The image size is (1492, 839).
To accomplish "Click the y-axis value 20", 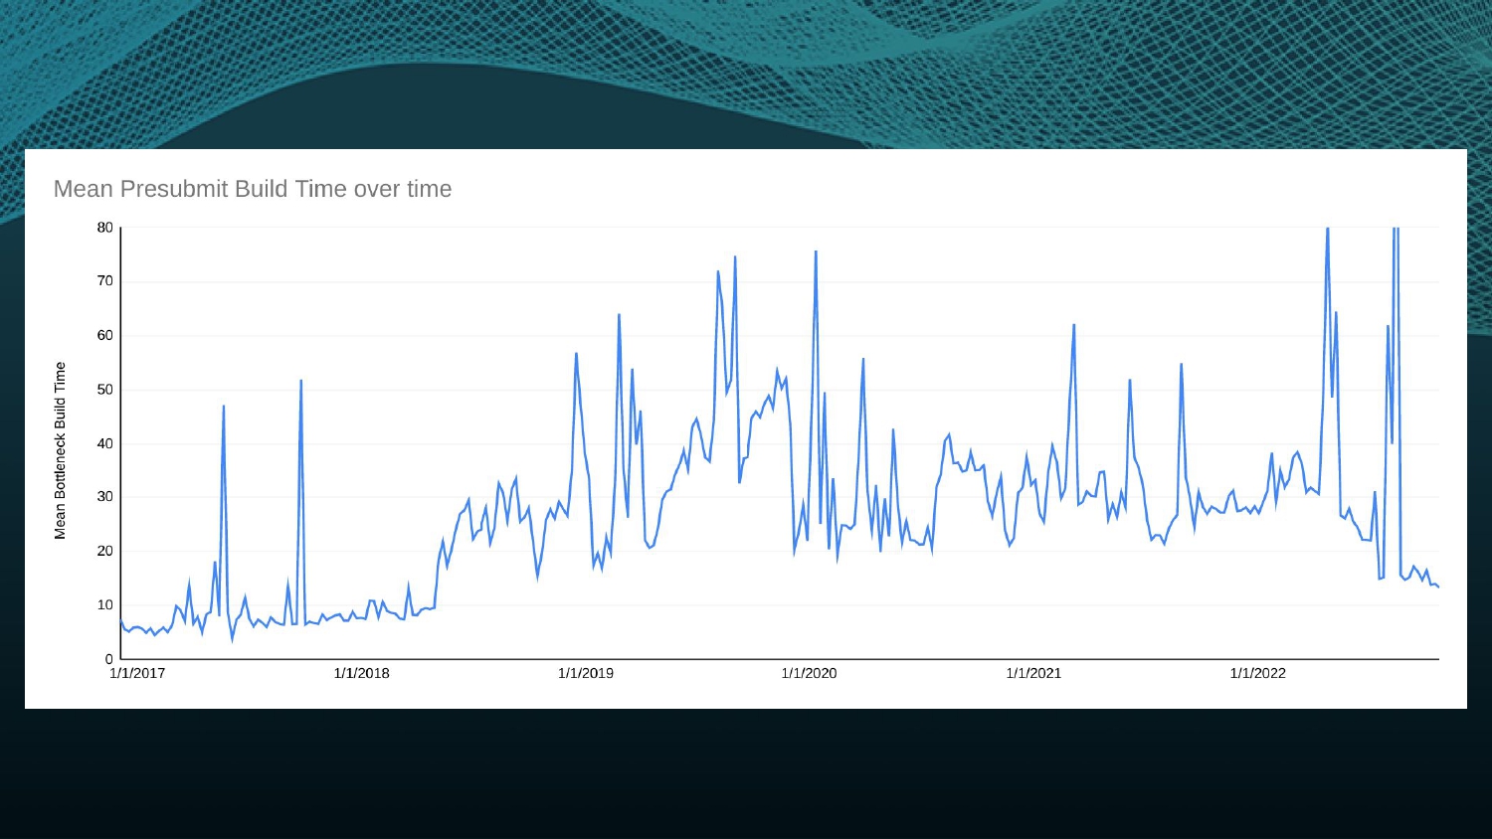I will 105,551.
